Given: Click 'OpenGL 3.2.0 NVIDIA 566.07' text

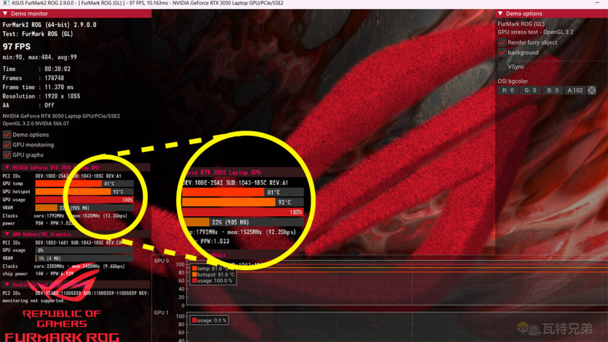Looking at the screenshot, I should coord(36,123).
